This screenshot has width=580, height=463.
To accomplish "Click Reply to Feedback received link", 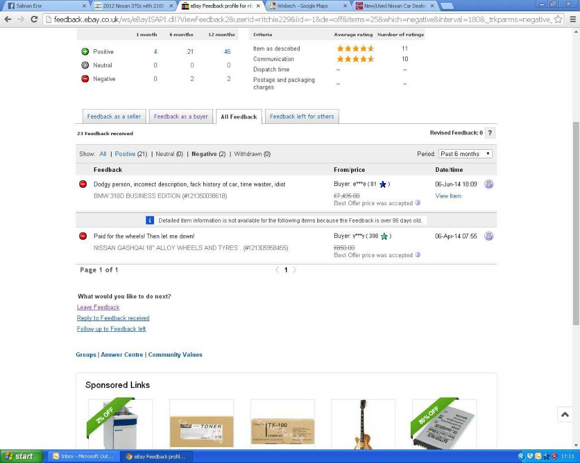I will 113,318.
